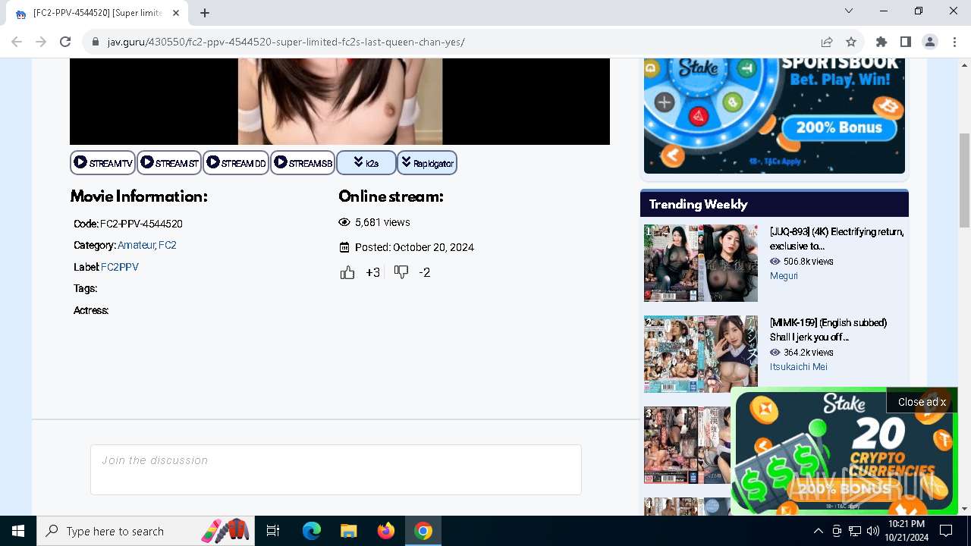
Task: Click the thumbs up icon
Action: pos(347,272)
